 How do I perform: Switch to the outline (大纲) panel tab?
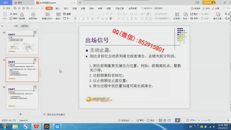(15, 26)
